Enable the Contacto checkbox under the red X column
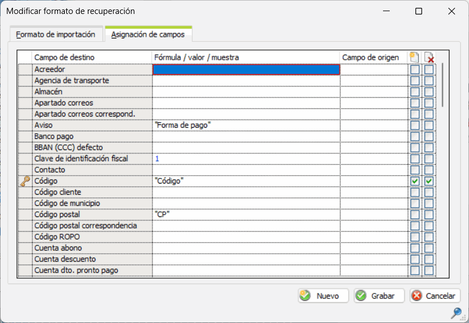The width and height of the screenshot is (469, 323). point(429,170)
